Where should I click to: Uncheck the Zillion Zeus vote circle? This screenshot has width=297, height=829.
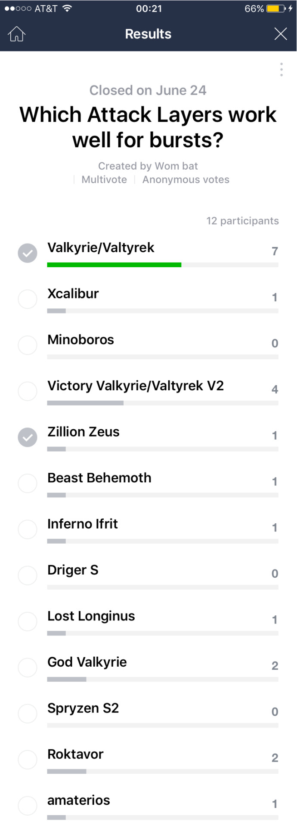28,437
